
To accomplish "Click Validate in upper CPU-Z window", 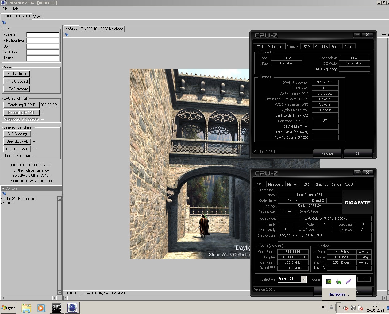I will pyautogui.click(x=327, y=153).
